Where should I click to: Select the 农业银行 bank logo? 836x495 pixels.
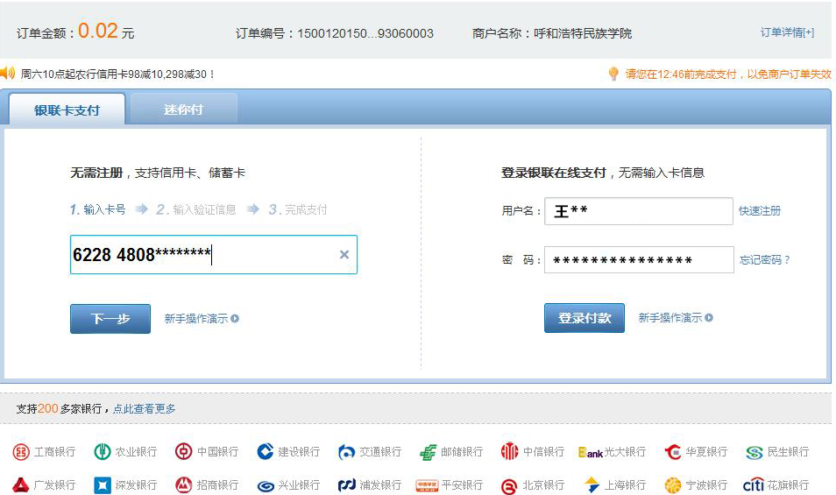pyautogui.click(x=103, y=452)
